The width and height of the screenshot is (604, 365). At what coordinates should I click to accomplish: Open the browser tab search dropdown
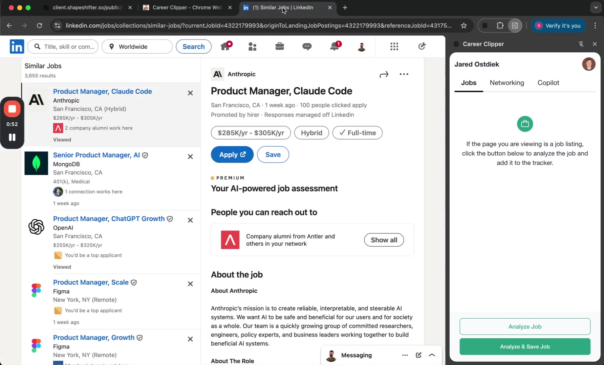[x=595, y=7]
